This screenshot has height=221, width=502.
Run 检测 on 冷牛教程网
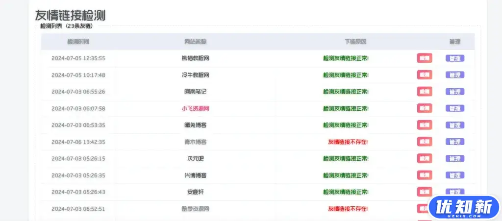[425, 75]
